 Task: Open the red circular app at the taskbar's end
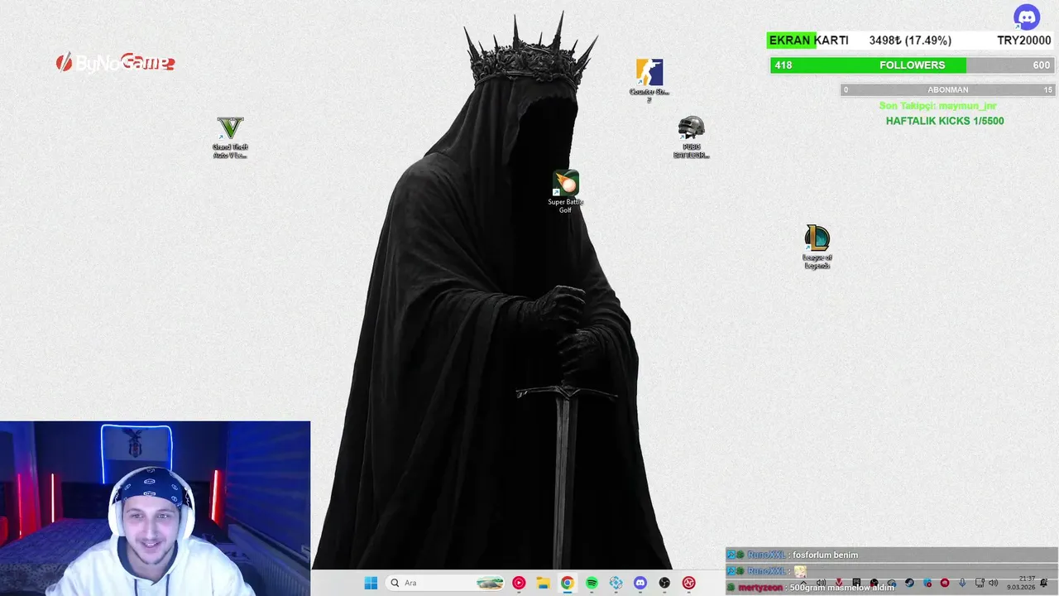tap(688, 583)
